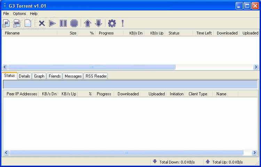The image size is (261, 167).
Task: Click the blue status bar field
Action: click(x=130, y=85)
